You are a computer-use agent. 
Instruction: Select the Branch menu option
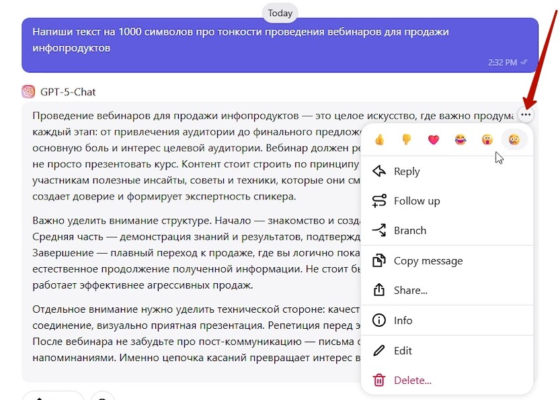[409, 230]
